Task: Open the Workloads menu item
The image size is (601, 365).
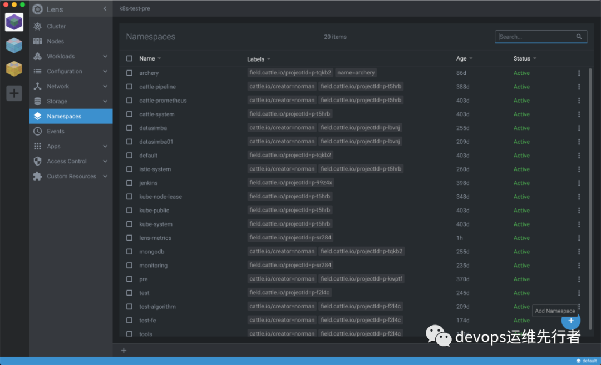Action: (x=71, y=56)
